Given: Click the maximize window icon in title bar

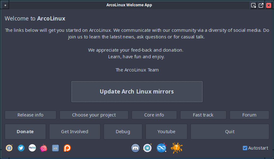Looking at the screenshot, I should (261, 5).
